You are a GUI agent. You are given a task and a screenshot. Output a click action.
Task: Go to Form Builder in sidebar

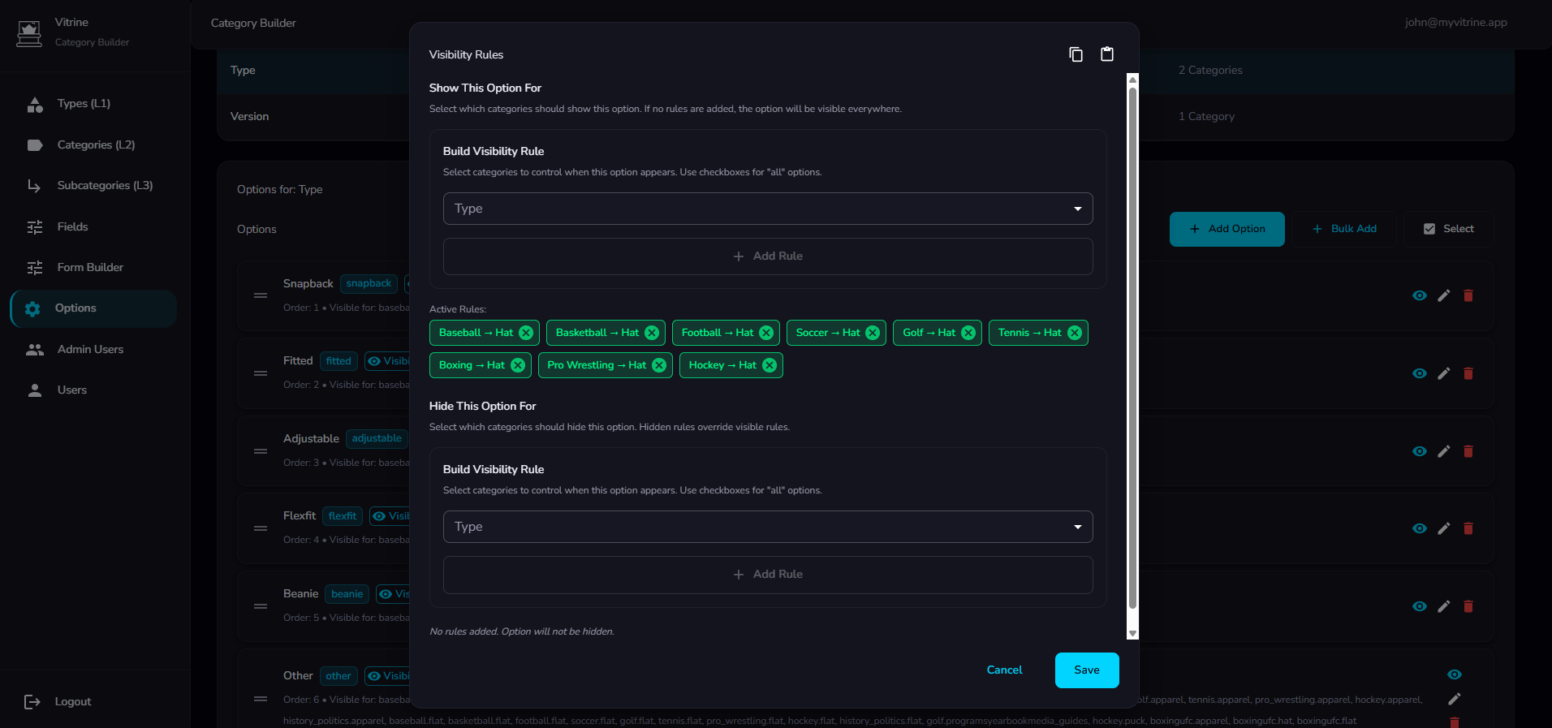pos(90,267)
